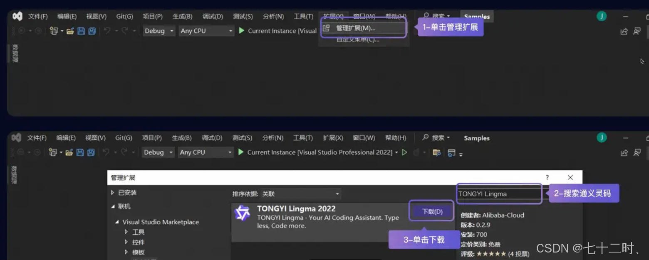649x260 pixels.
Task: Click Live Share icon in upper window
Action: pos(624,31)
